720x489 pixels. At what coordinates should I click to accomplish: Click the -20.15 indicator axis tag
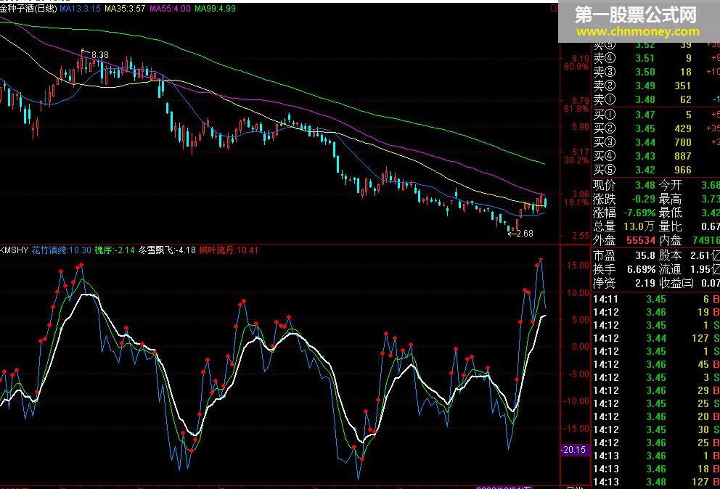click(x=574, y=450)
